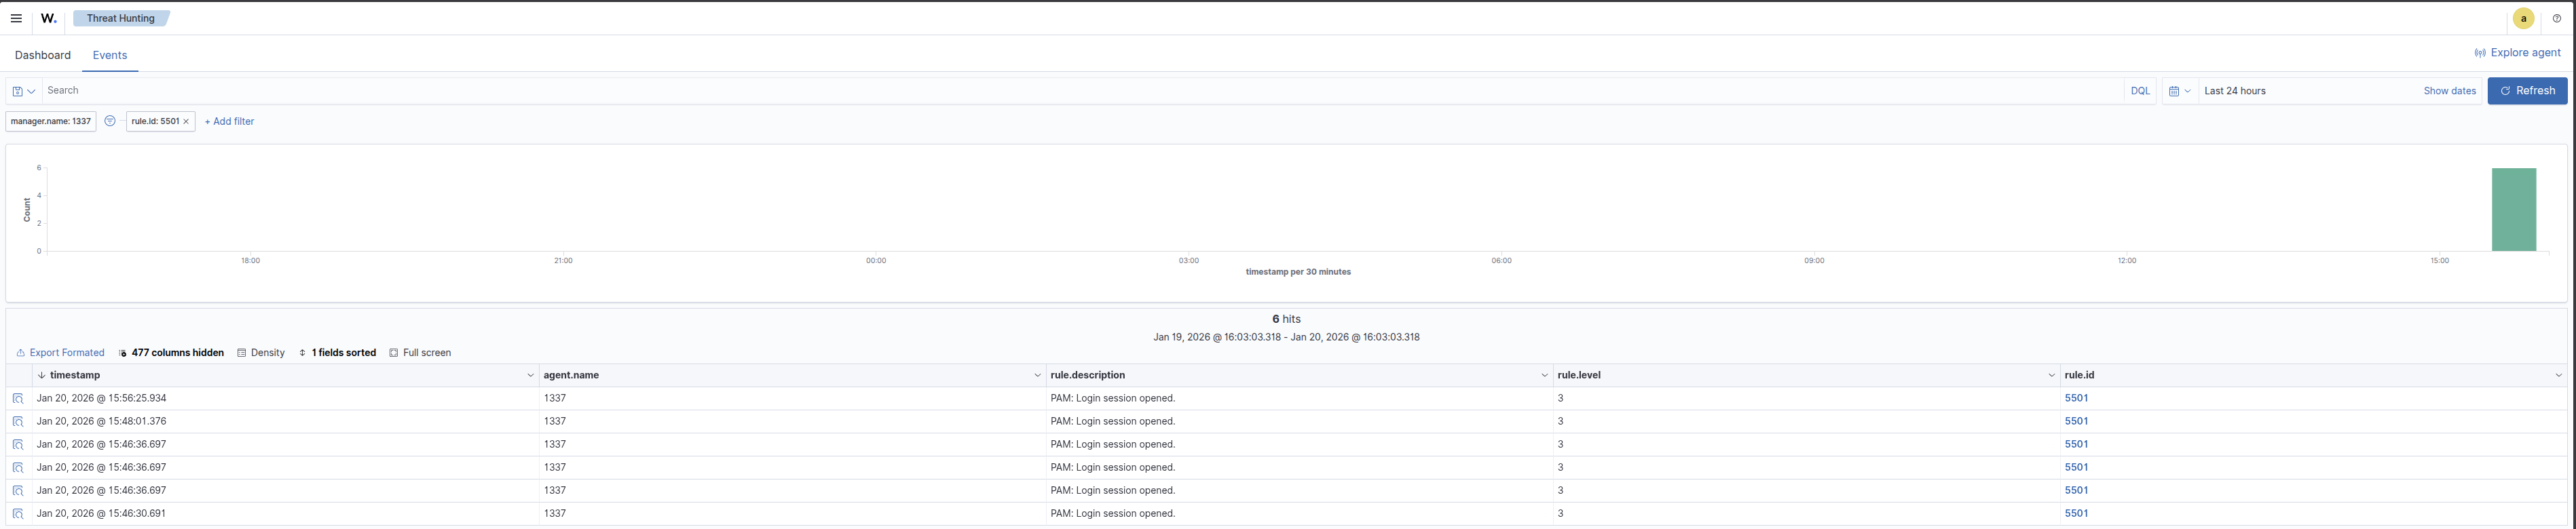
Task: Click agent name 1337 in 15:48:01.376 row
Action: (x=555, y=421)
